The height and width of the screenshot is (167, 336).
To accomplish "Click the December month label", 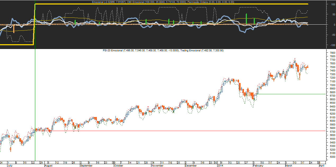I will 191,166.
